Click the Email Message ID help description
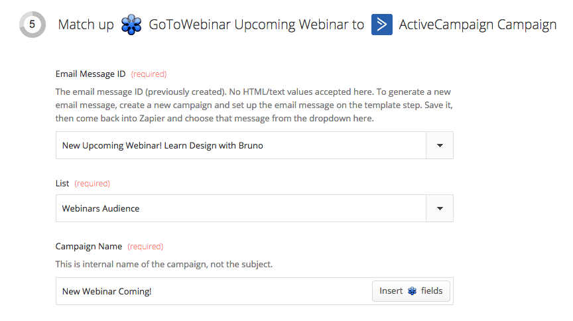 click(253, 105)
